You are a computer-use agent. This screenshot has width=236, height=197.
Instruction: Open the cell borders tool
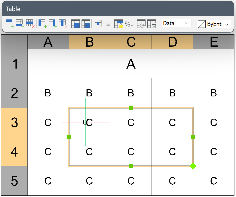tap(98, 24)
